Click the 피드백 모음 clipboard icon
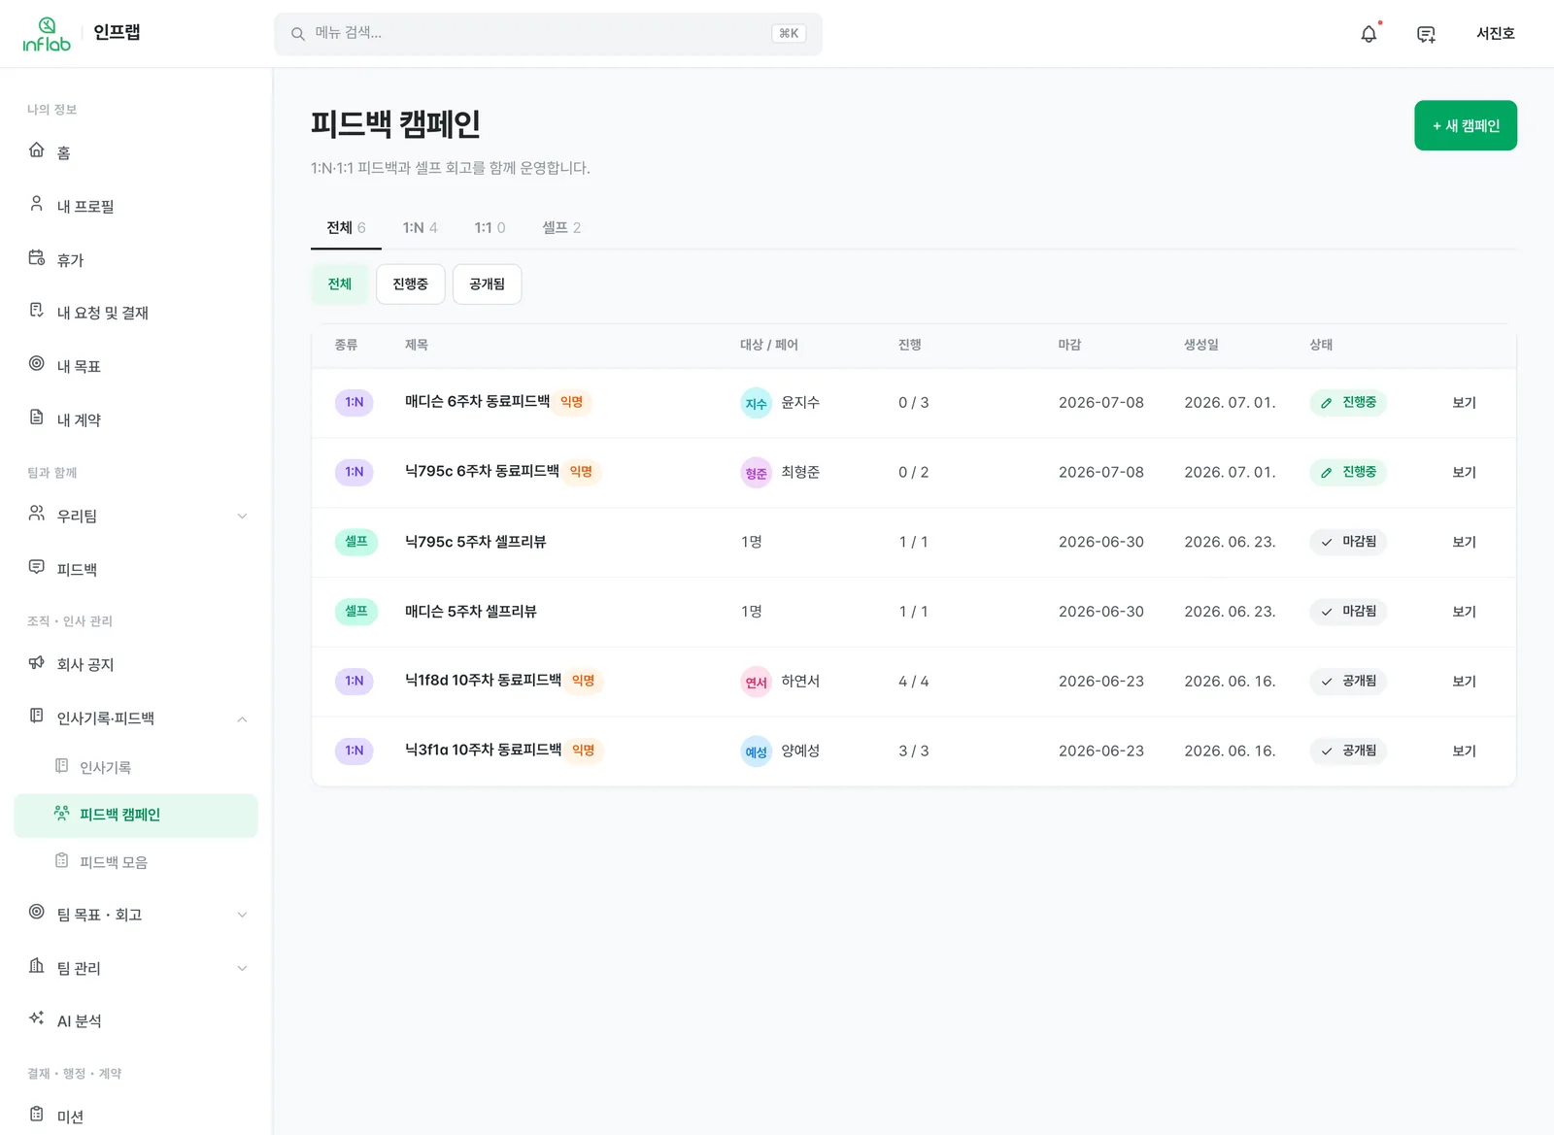This screenshot has height=1135, width=1554. pyautogui.click(x=62, y=860)
